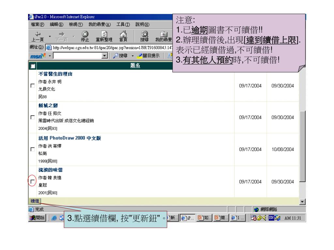Click the taskbar clock AM 11:31
Screen dimensions: 334x250
tap(293, 218)
